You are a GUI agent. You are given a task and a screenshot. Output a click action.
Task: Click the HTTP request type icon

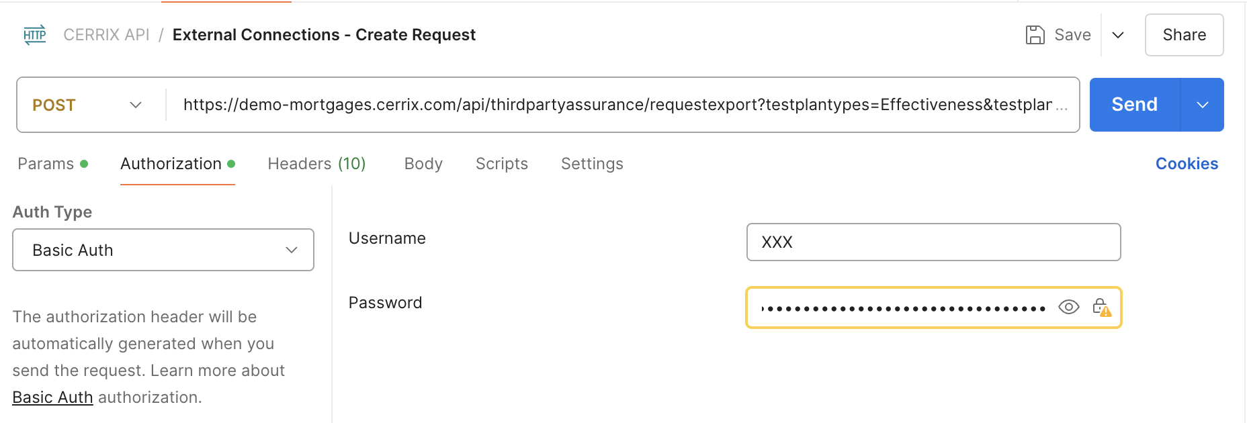coord(35,35)
